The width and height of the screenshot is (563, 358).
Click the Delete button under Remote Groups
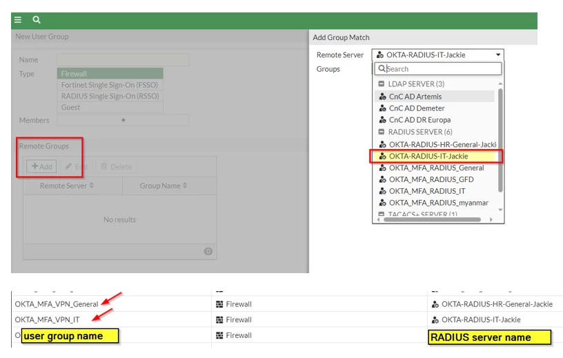[x=116, y=166]
